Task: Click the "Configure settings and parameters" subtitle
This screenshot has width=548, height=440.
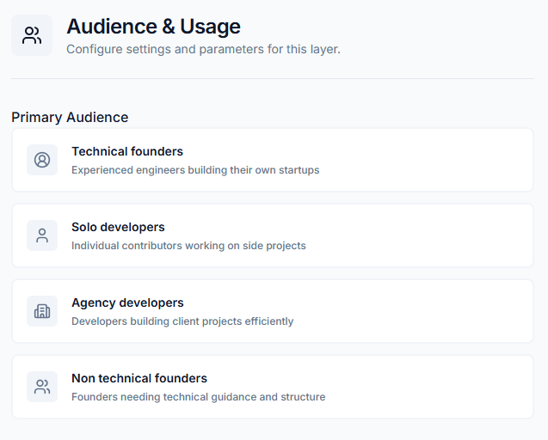Action: click(x=203, y=49)
